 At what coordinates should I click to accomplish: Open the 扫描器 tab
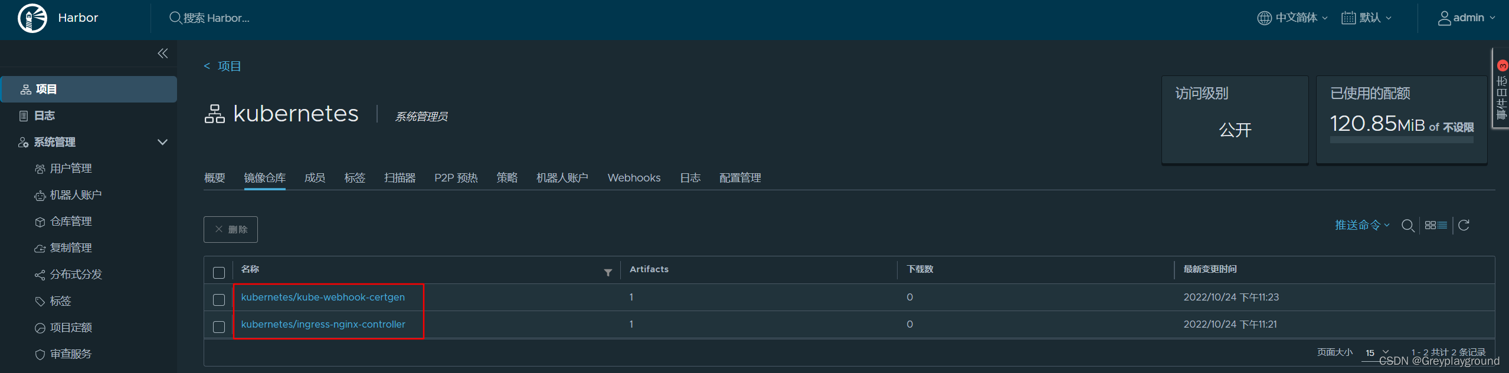pos(400,178)
